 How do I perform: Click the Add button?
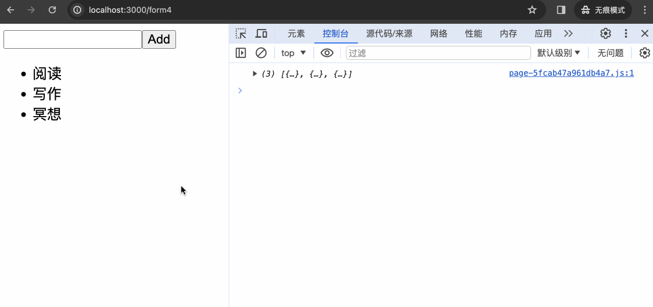coord(159,39)
